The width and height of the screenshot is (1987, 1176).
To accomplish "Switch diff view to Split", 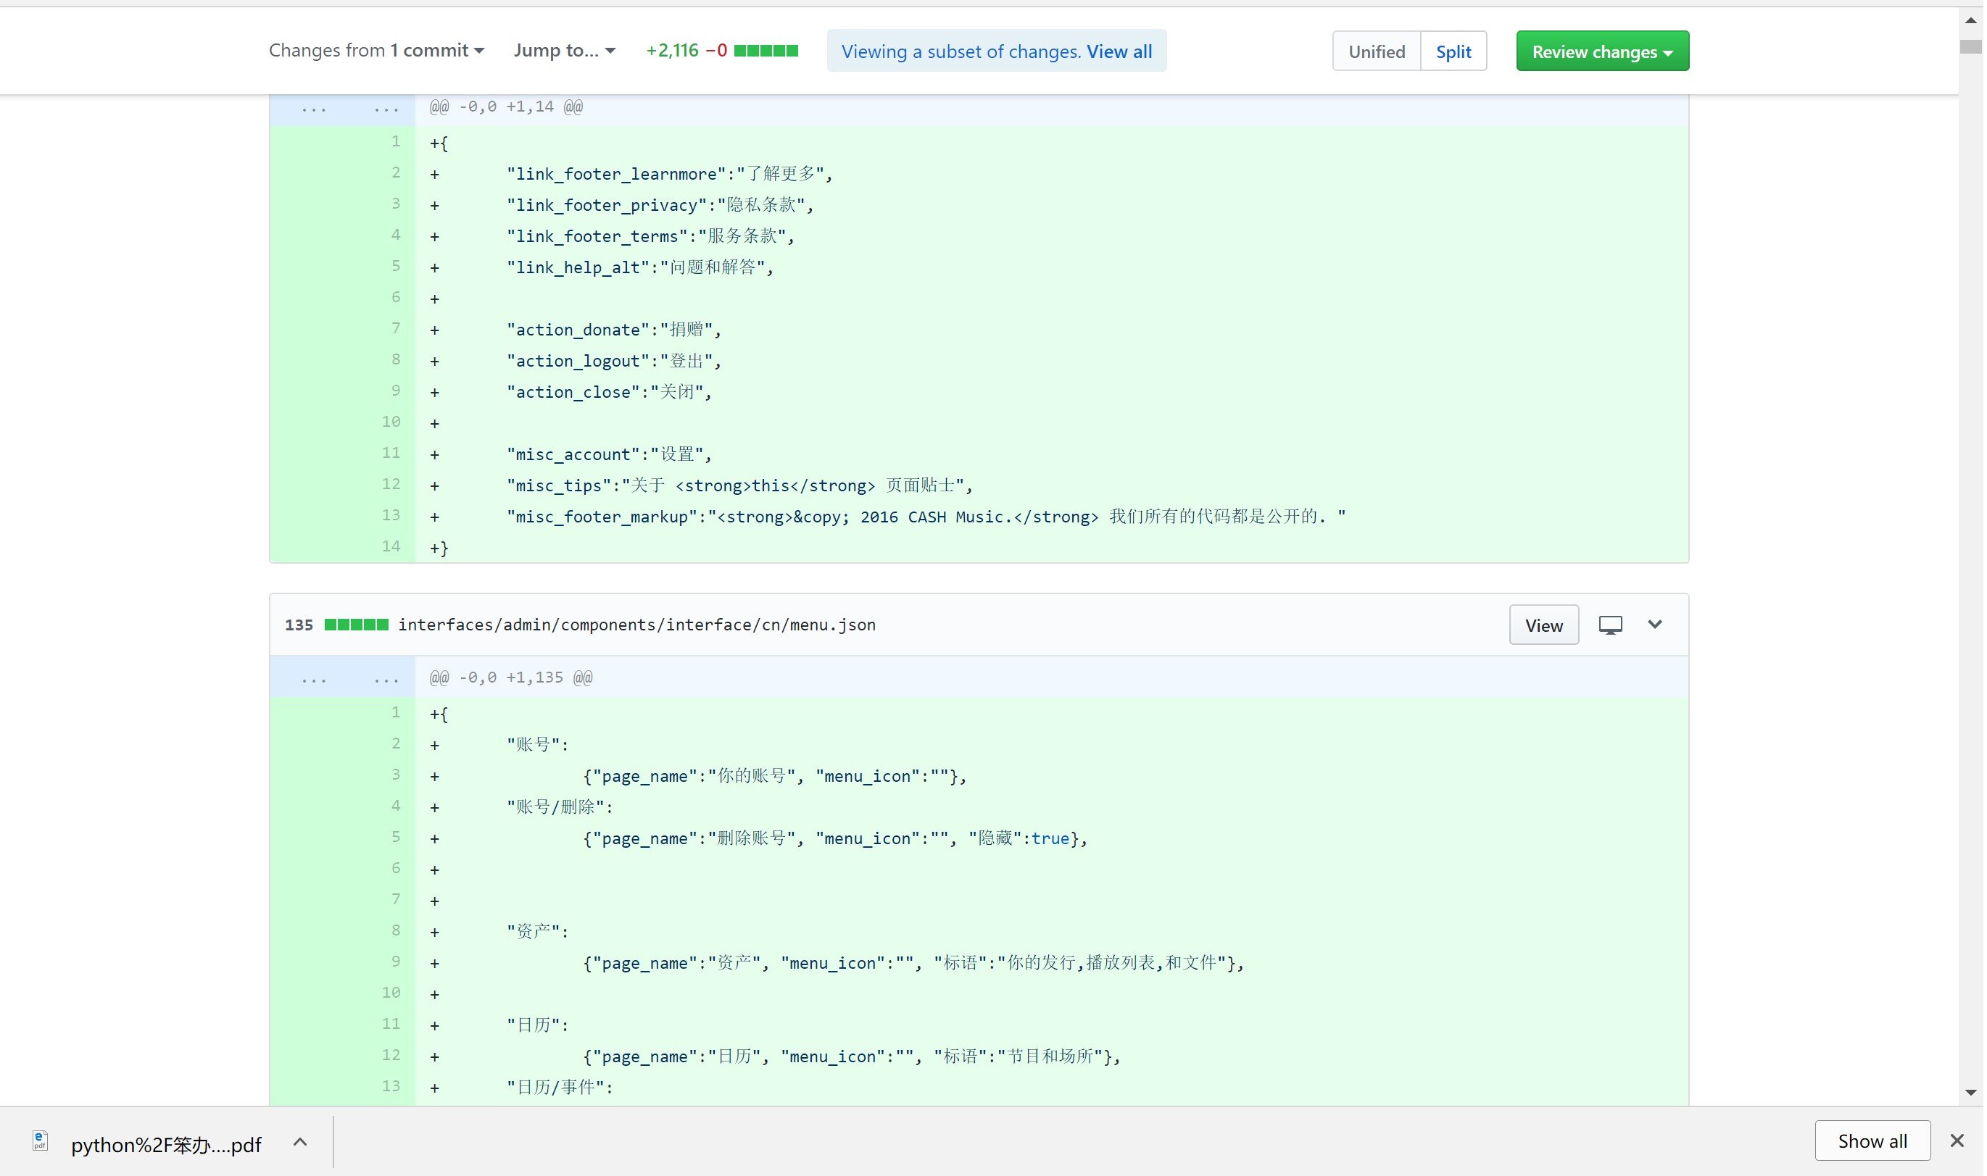I will pos(1453,51).
